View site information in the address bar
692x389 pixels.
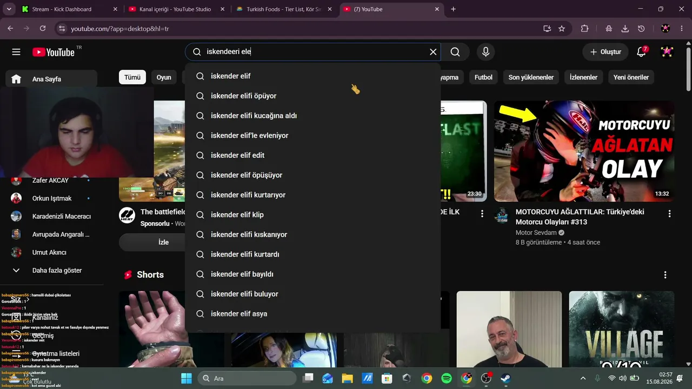point(61,29)
